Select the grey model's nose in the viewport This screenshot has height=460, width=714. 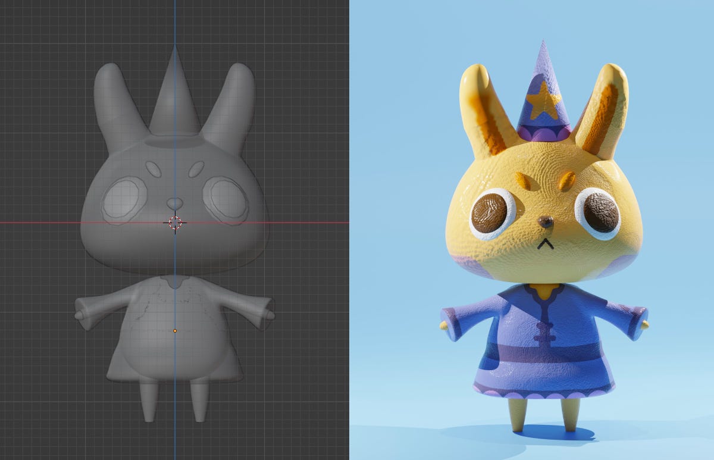click(175, 204)
